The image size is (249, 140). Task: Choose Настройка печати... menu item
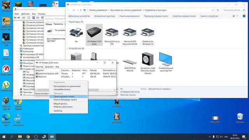68,89
